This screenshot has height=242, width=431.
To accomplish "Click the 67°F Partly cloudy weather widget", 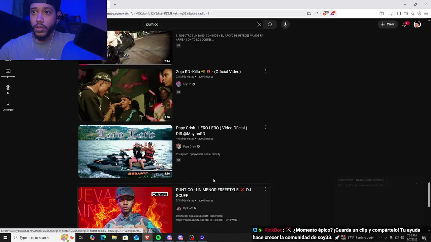I will (x=358, y=238).
